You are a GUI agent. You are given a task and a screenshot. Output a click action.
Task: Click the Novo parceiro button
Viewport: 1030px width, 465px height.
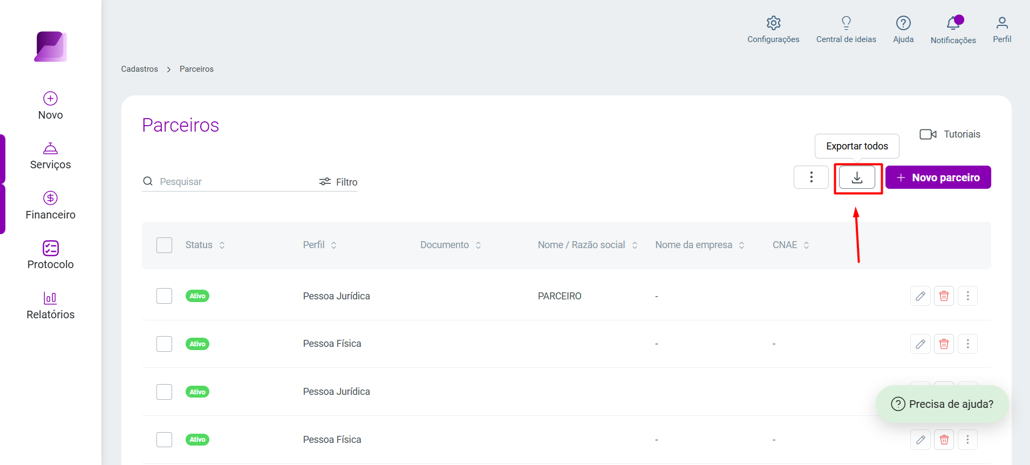tap(938, 177)
